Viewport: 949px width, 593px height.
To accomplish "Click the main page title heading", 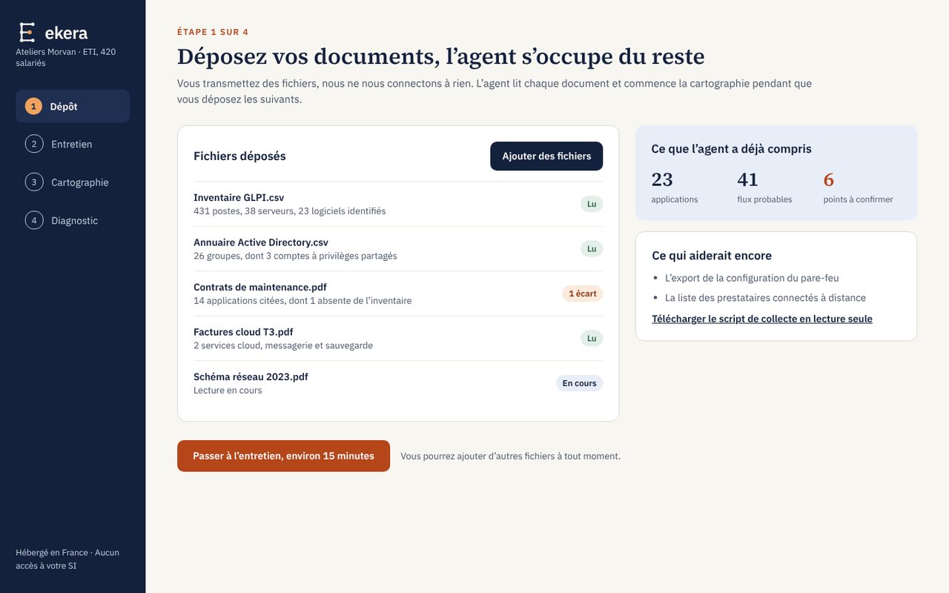I will point(440,56).
